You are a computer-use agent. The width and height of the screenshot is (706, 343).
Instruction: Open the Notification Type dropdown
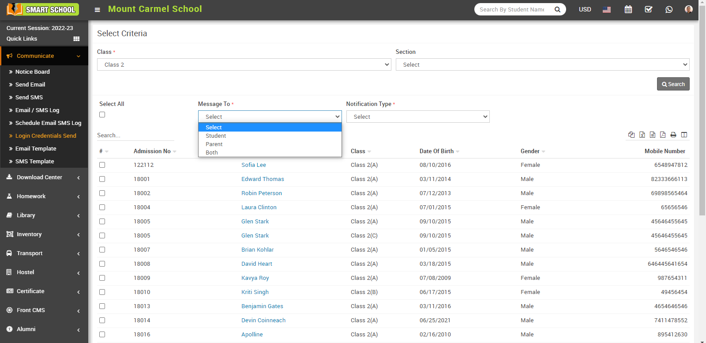pos(417,117)
